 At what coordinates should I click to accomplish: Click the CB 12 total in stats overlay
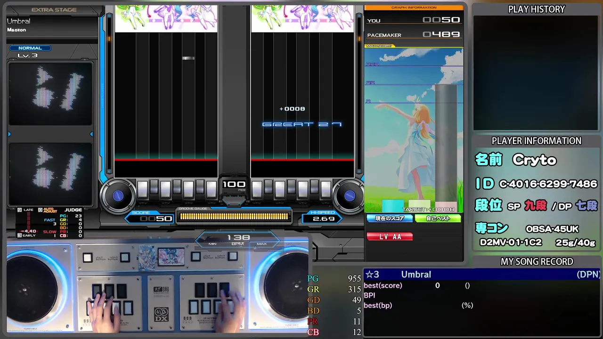click(x=334, y=332)
